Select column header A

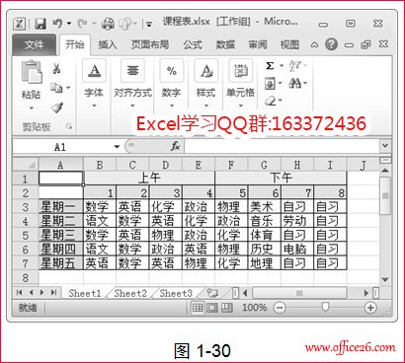(60, 165)
